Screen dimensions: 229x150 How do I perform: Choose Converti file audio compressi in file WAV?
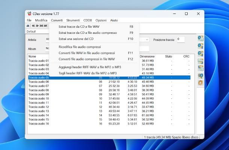pyautogui.click(x=94, y=59)
